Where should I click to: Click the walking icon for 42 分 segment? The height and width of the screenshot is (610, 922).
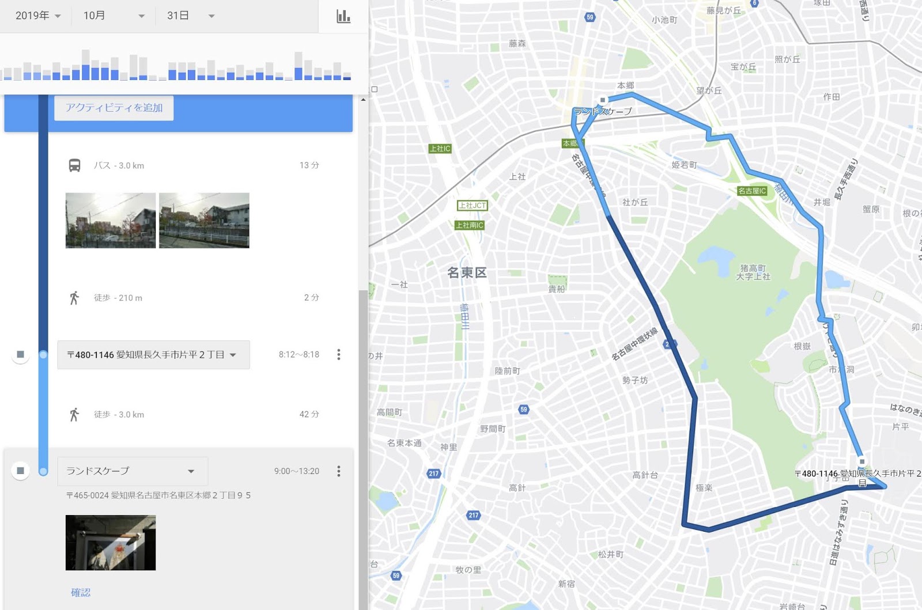[74, 414]
